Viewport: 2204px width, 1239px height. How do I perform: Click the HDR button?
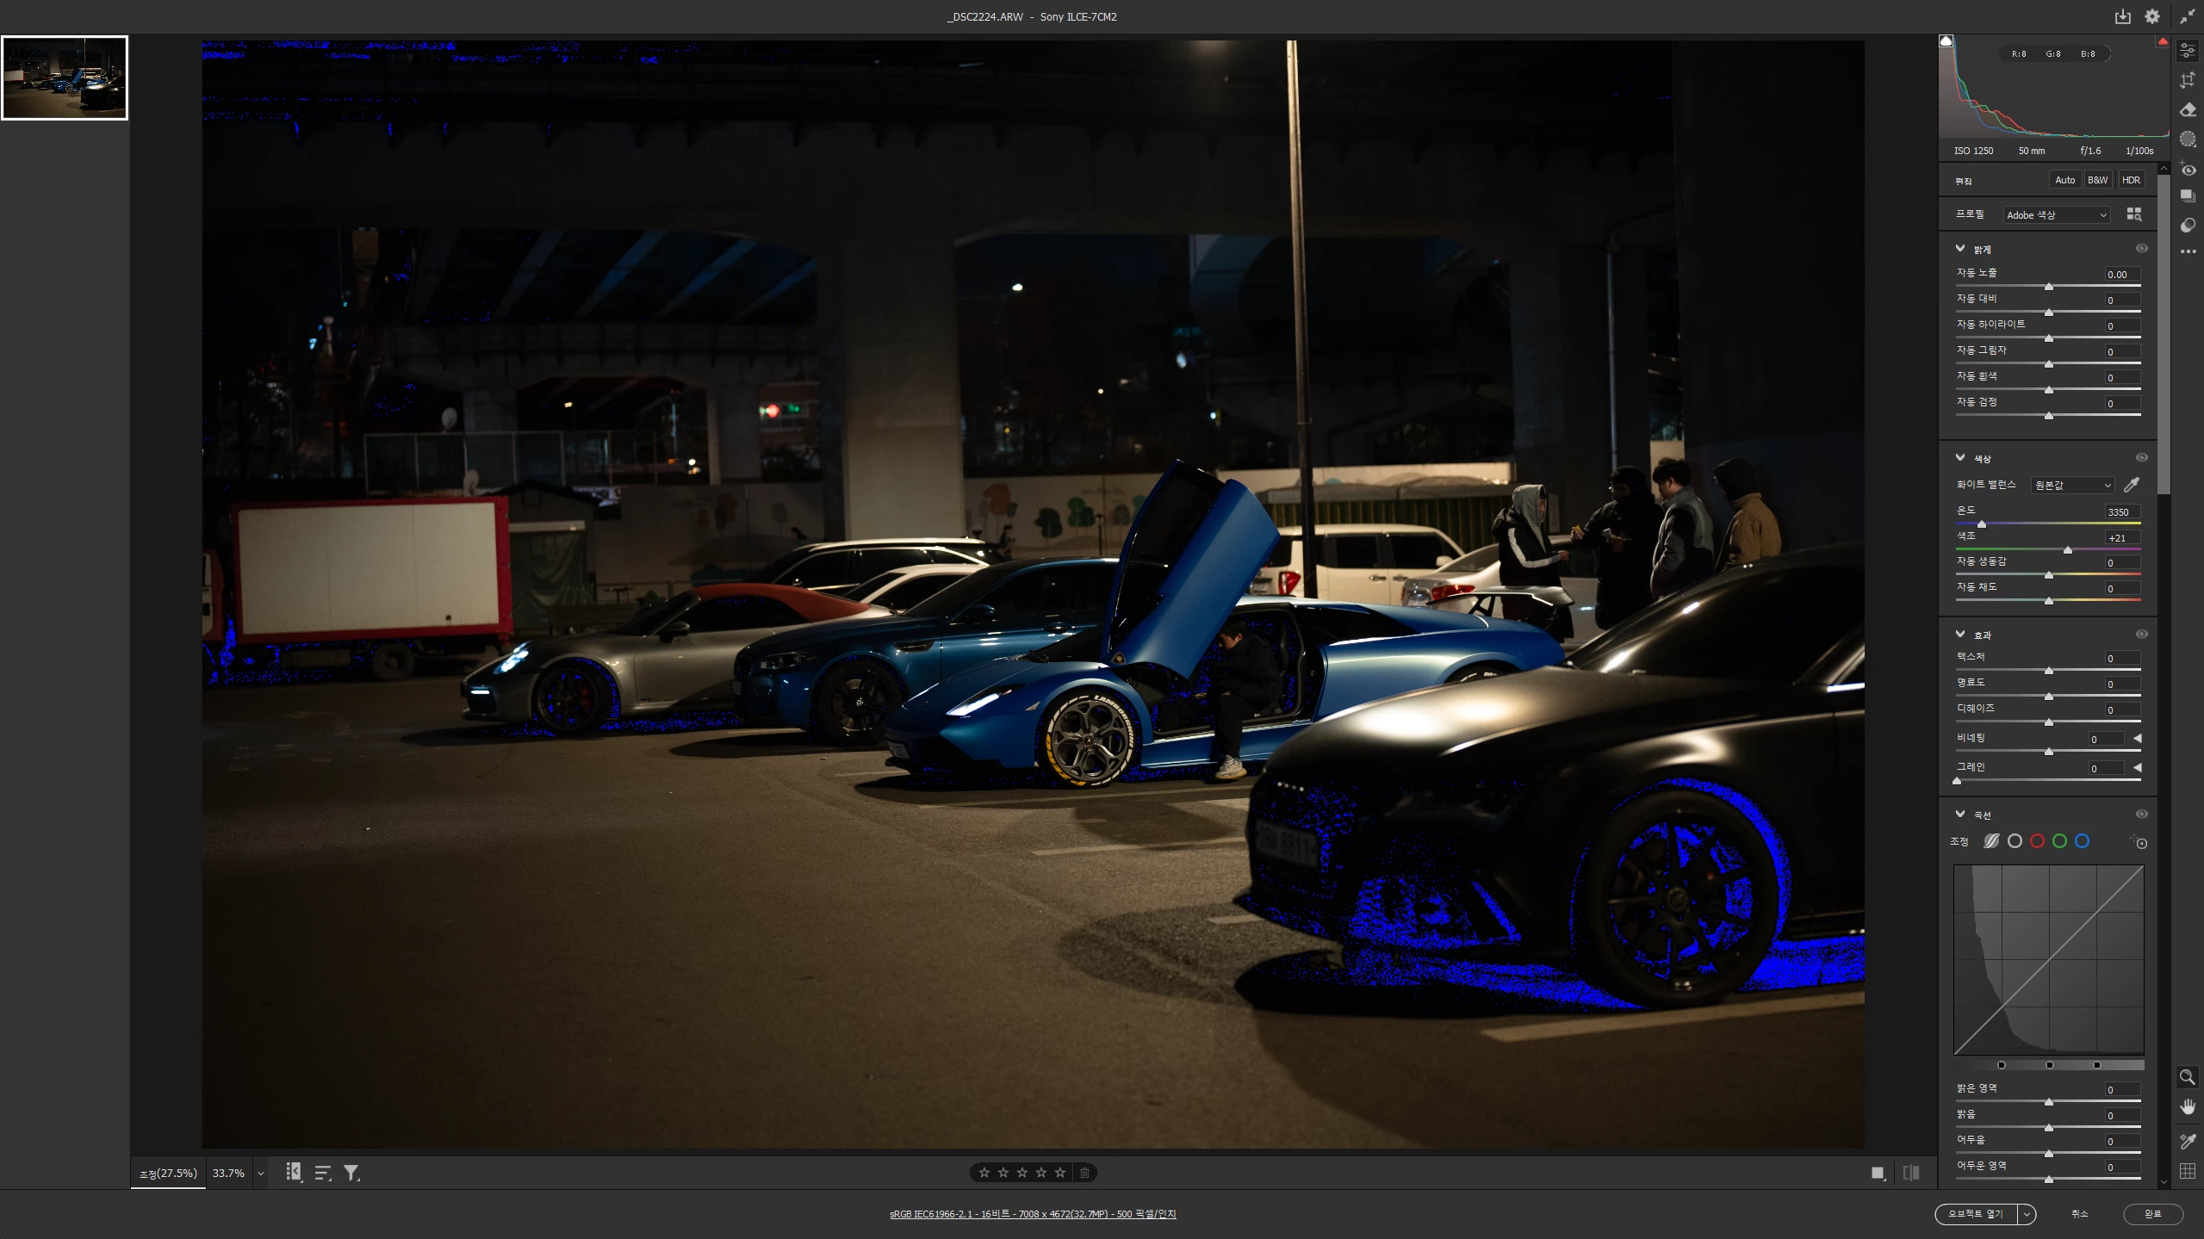[2131, 180]
